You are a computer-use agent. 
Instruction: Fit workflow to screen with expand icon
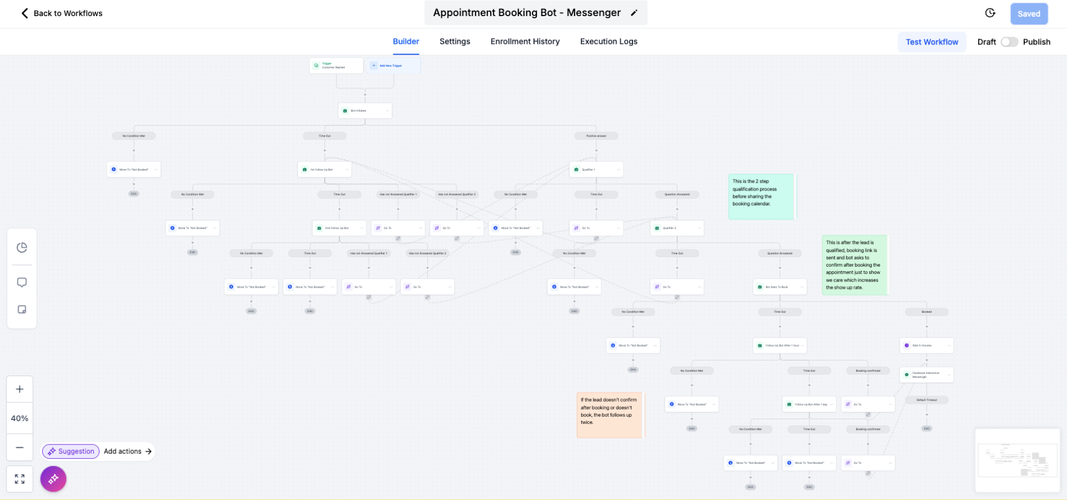[x=19, y=479]
